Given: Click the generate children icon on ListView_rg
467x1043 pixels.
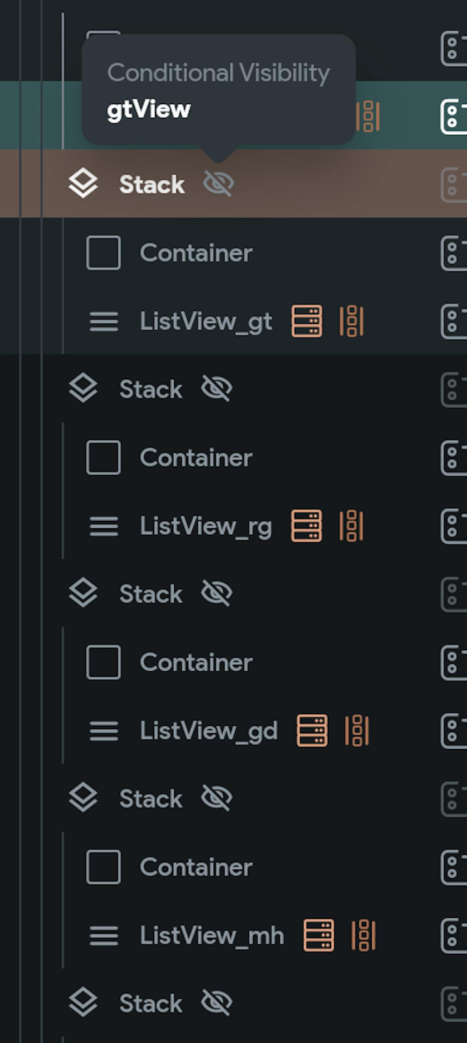Looking at the screenshot, I should 352,525.
